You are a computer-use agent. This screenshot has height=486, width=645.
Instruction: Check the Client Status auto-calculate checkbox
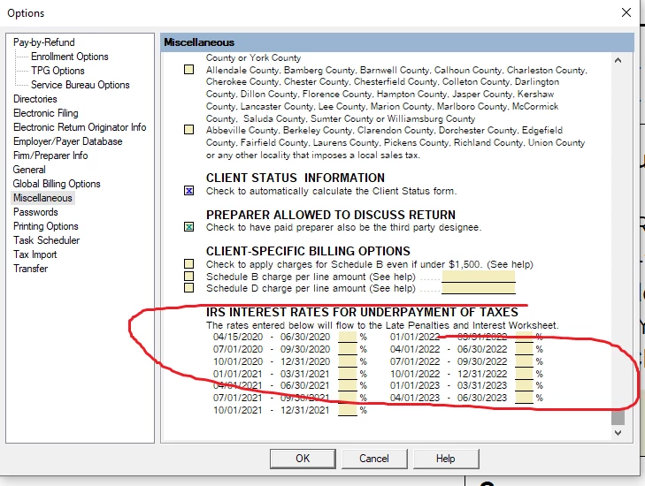[x=188, y=191]
